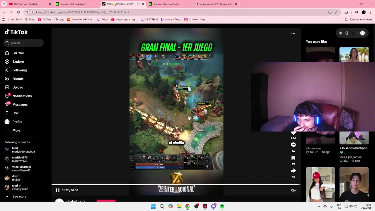Image resolution: width=375 pixels, height=211 pixels.
Task: Mute the TikTok tab audio icon
Action: [138, 4]
